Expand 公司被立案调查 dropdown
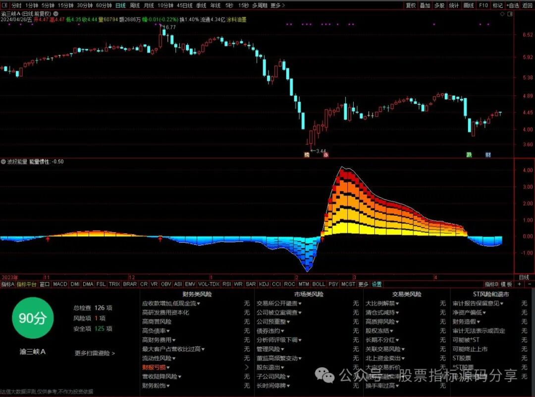 pos(279,312)
